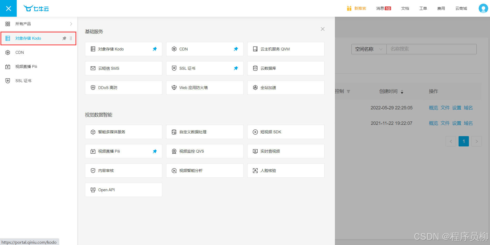
Task: Toggle pin on the CDN card
Action: tap(236, 49)
